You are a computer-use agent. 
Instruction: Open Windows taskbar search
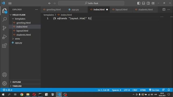coord(9,95)
